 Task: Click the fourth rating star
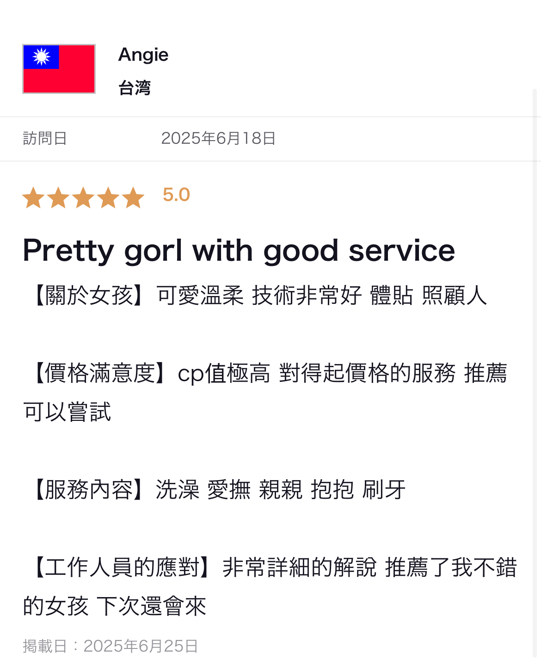coord(108,197)
